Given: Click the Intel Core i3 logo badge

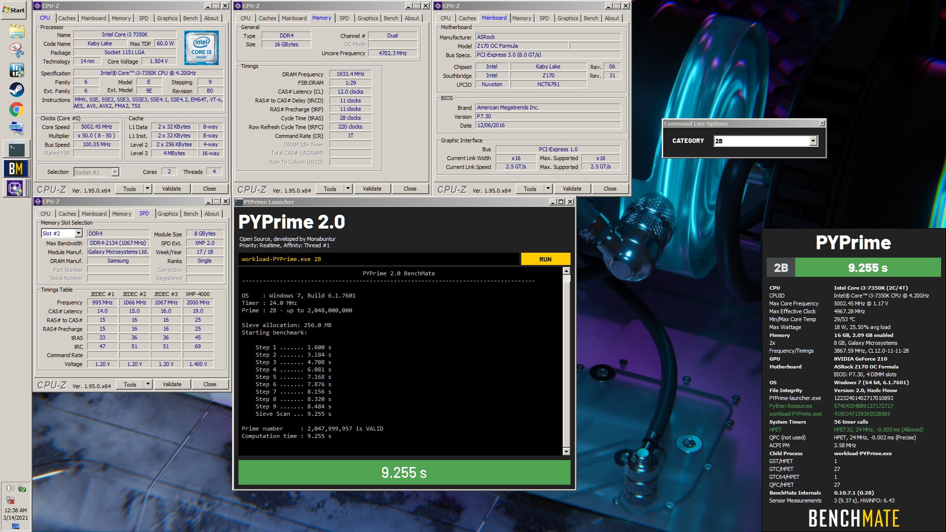Looking at the screenshot, I should (202, 48).
